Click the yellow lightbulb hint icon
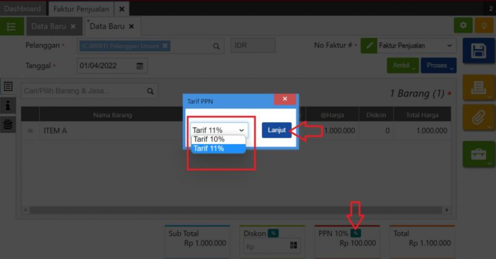 pos(484,26)
